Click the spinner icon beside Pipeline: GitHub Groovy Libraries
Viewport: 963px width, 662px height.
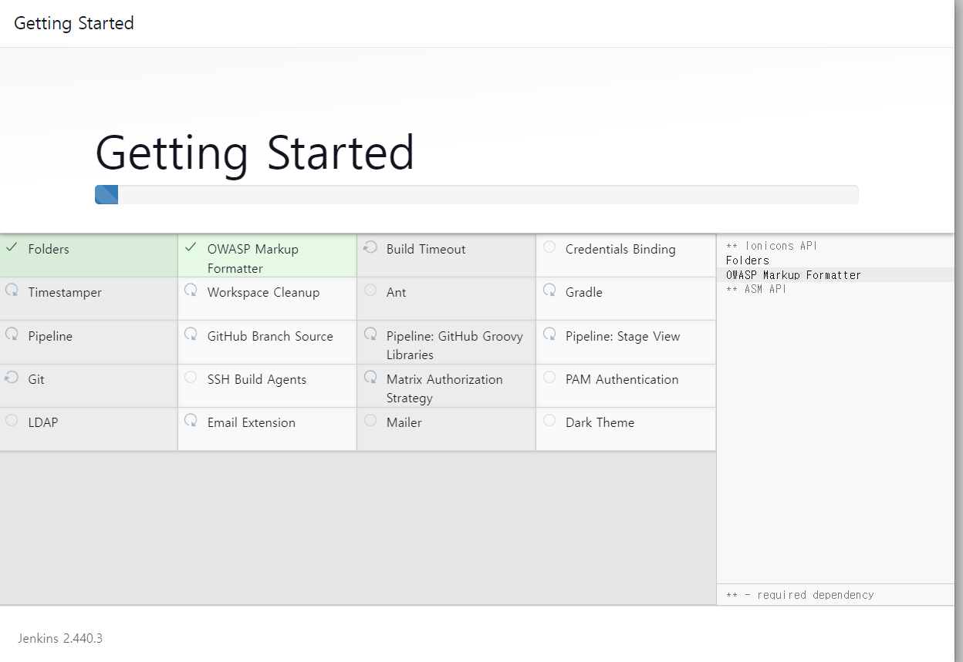(370, 334)
